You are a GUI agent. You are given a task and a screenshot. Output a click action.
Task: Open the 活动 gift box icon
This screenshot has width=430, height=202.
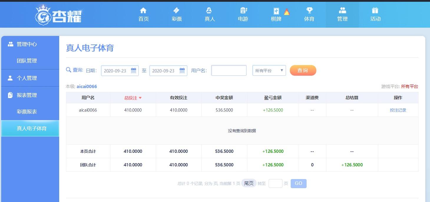point(375,11)
